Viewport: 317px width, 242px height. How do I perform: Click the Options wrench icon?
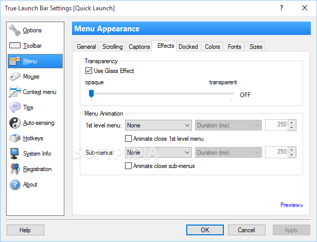pos(14,30)
